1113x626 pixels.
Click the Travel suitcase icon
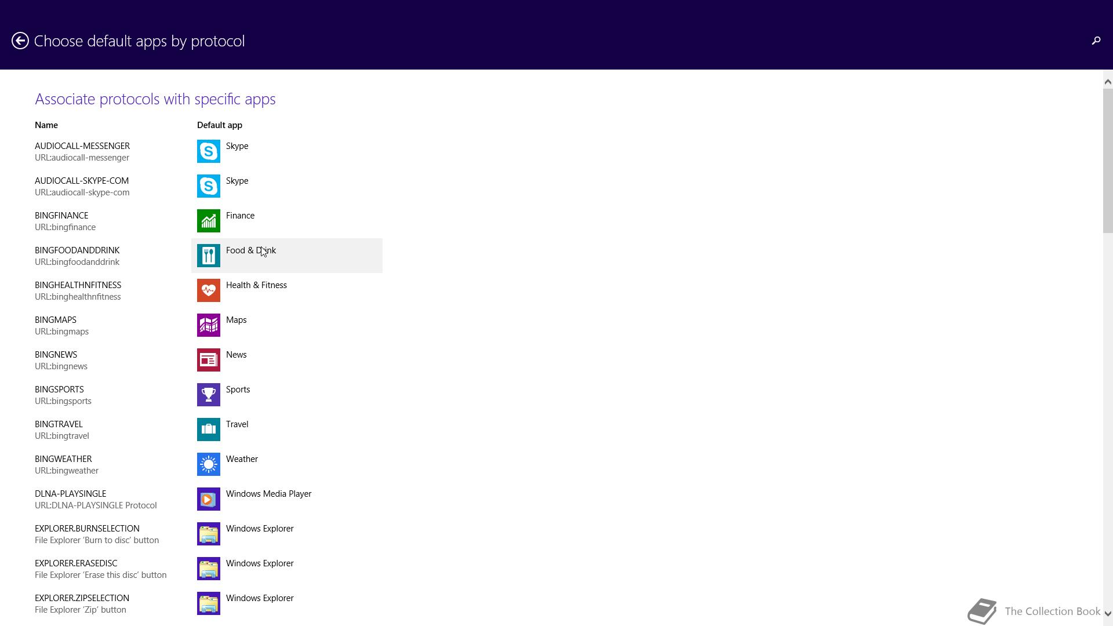pyautogui.click(x=209, y=430)
